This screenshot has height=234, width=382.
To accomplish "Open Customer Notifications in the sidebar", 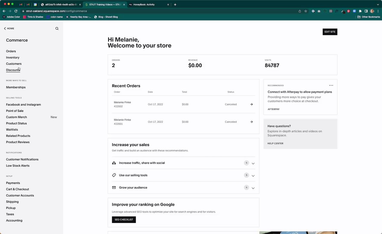I will pyautogui.click(x=22, y=159).
